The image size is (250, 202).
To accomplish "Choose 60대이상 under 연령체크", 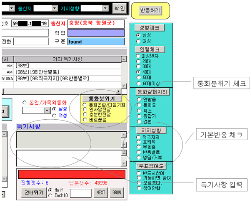I will pyautogui.click(x=138, y=83).
